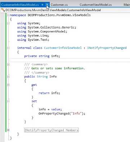Collapse the namespace block
Viewport: 130px width, 142px height.
point(8,15)
